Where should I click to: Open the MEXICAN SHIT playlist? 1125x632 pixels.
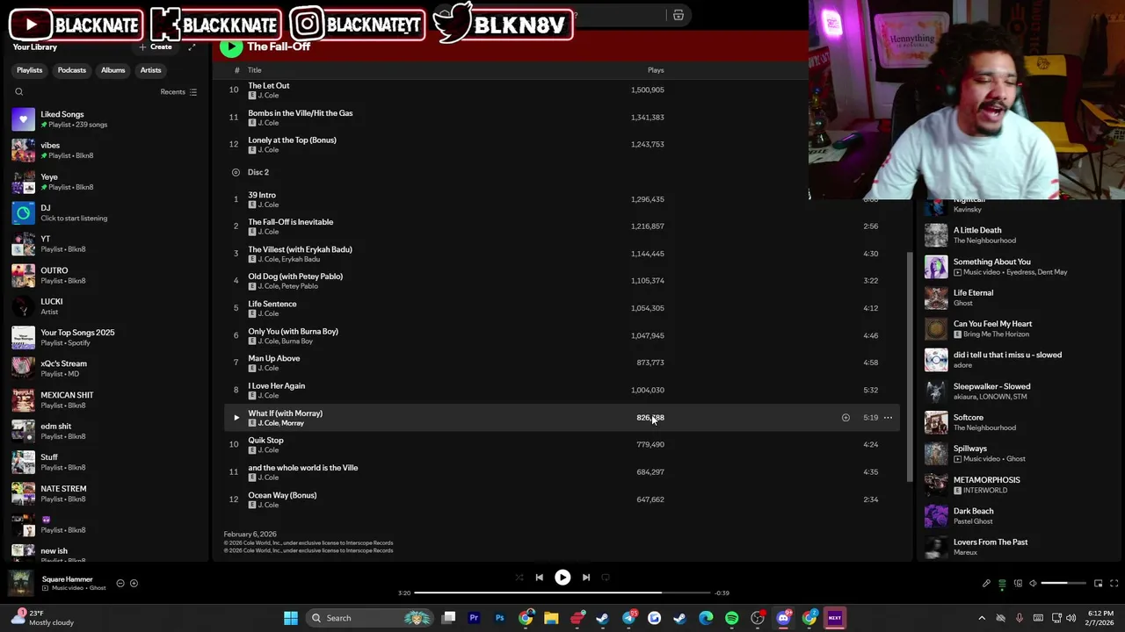click(105, 399)
